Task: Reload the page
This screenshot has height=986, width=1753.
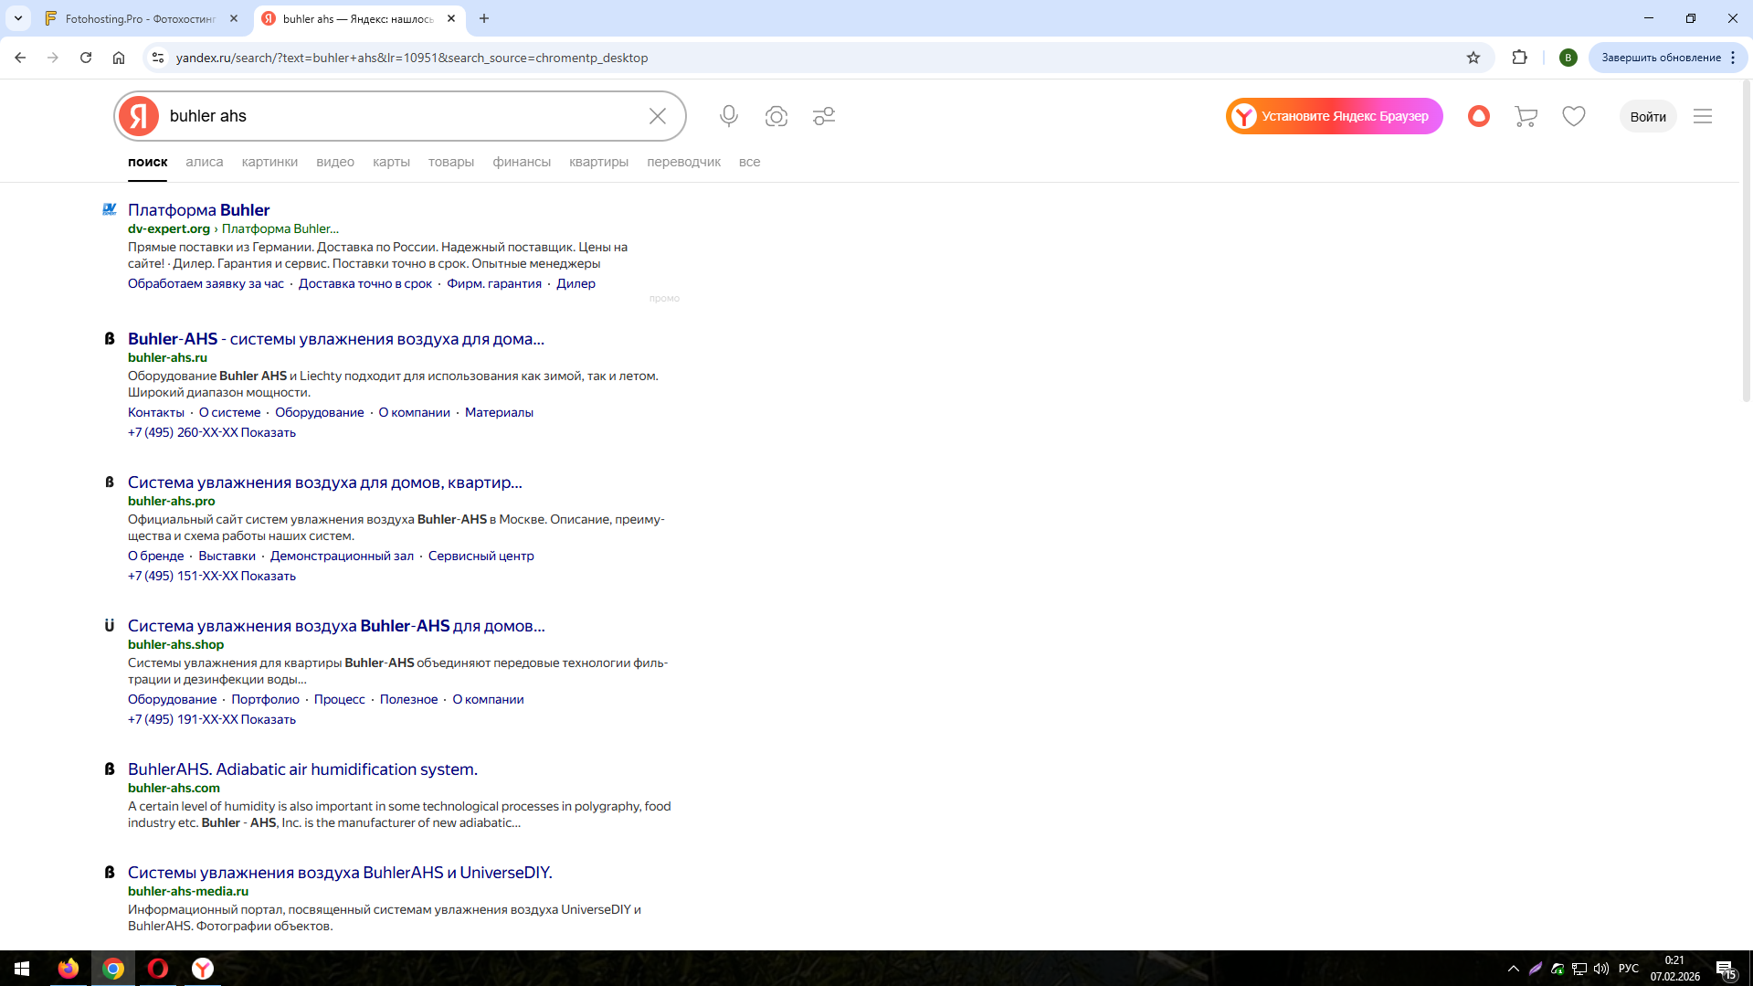Action: pos(86,58)
